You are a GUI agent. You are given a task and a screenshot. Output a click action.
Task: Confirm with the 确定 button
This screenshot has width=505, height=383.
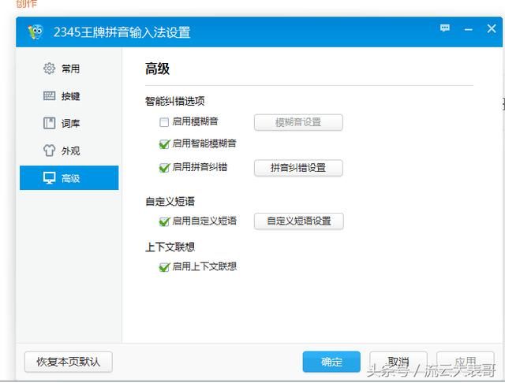[x=331, y=362]
